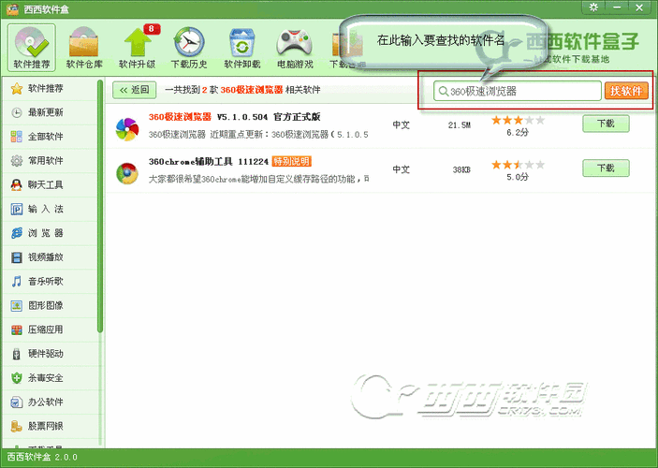Click the 360极速浏览器 colorful app icon

point(127,129)
